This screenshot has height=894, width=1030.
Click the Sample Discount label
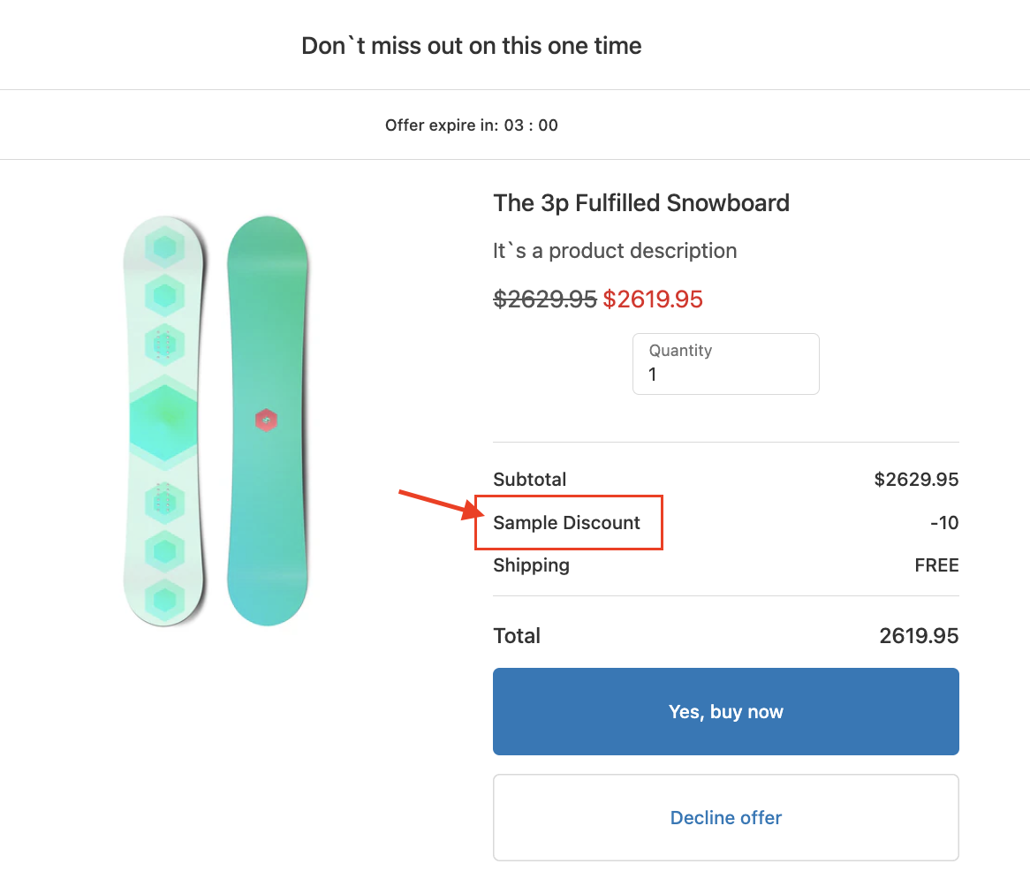click(566, 523)
